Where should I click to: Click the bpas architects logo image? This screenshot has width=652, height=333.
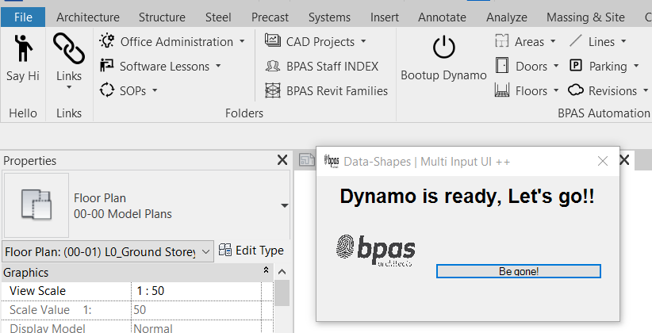[375, 251]
